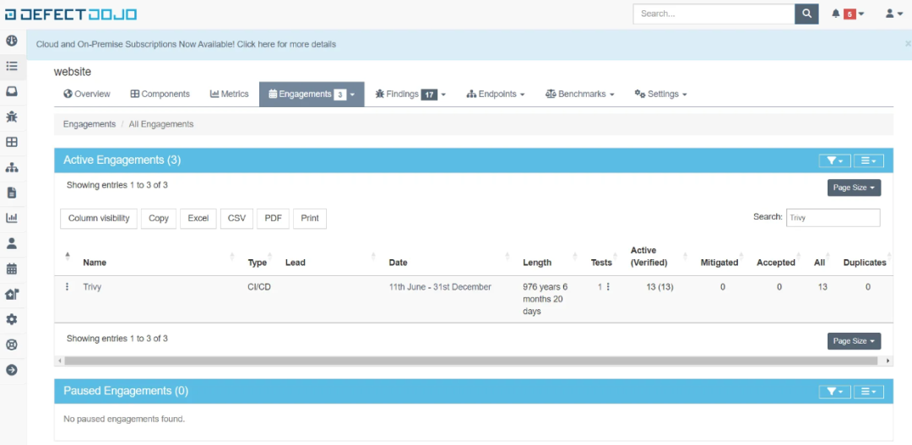Open the Components grid sidebar icon
The width and height of the screenshot is (912, 445).
click(x=12, y=142)
